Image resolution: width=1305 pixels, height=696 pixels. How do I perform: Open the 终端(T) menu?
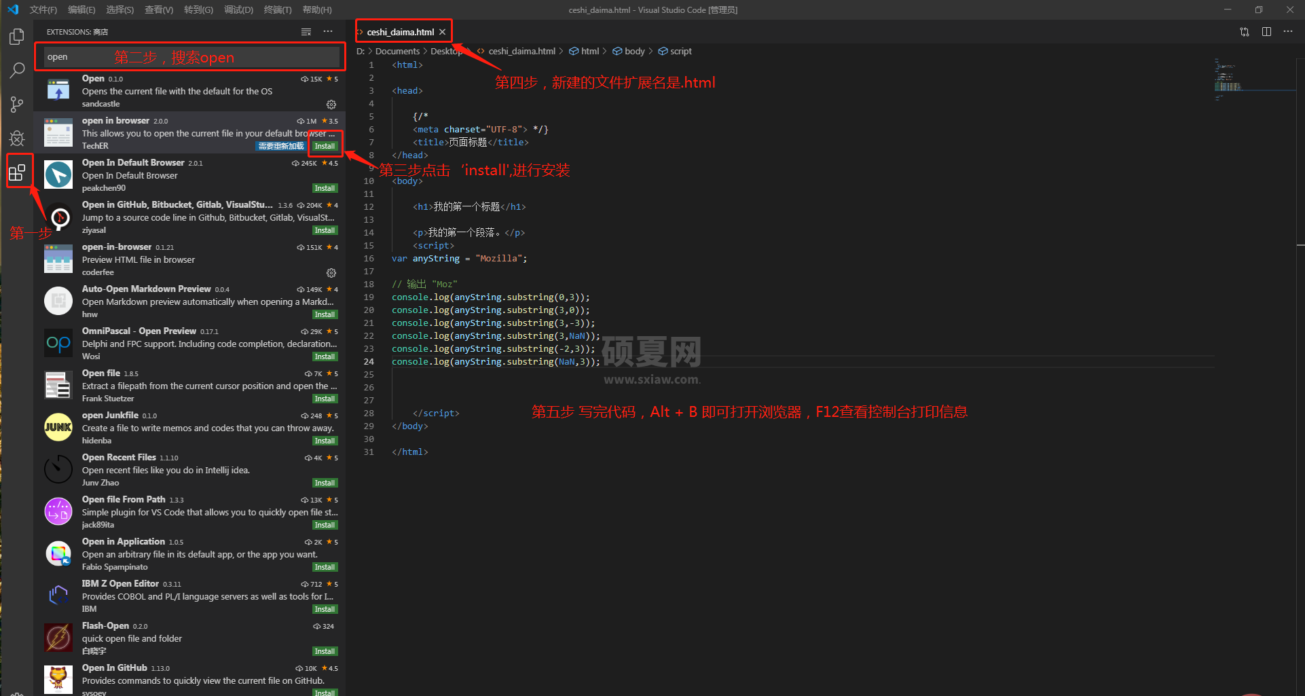click(278, 10)
